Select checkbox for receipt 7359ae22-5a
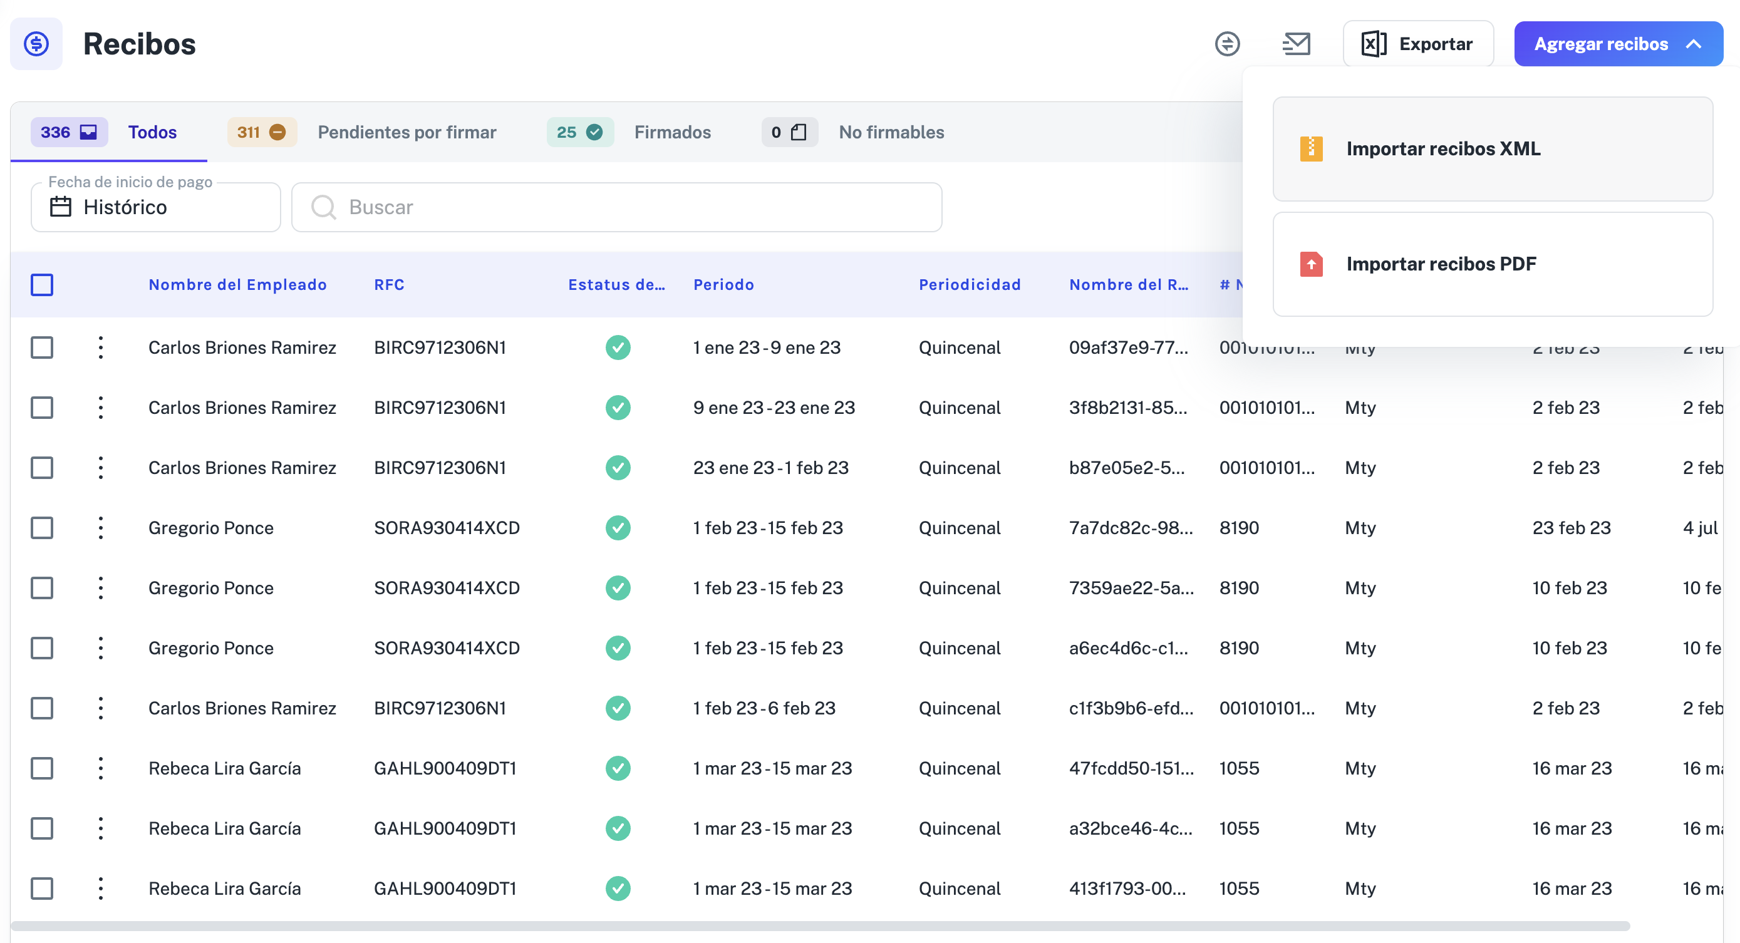 click(x=42, y=589)
